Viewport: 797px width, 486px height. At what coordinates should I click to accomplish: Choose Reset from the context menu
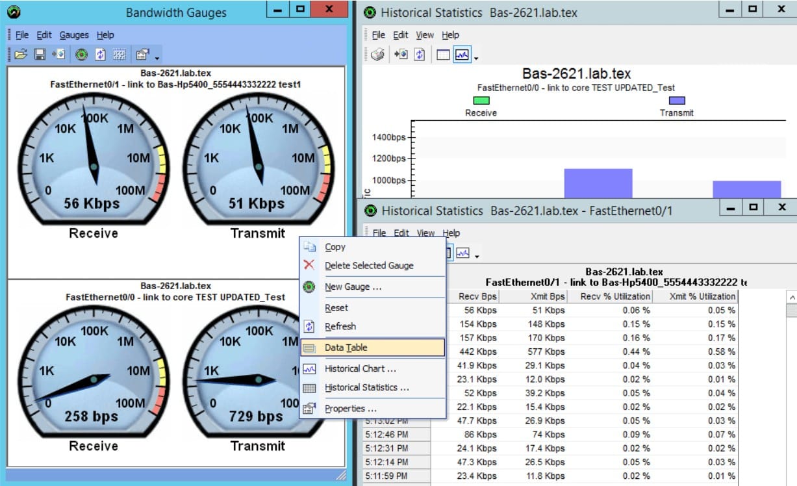pyautogui.click(x=373, y=308)
